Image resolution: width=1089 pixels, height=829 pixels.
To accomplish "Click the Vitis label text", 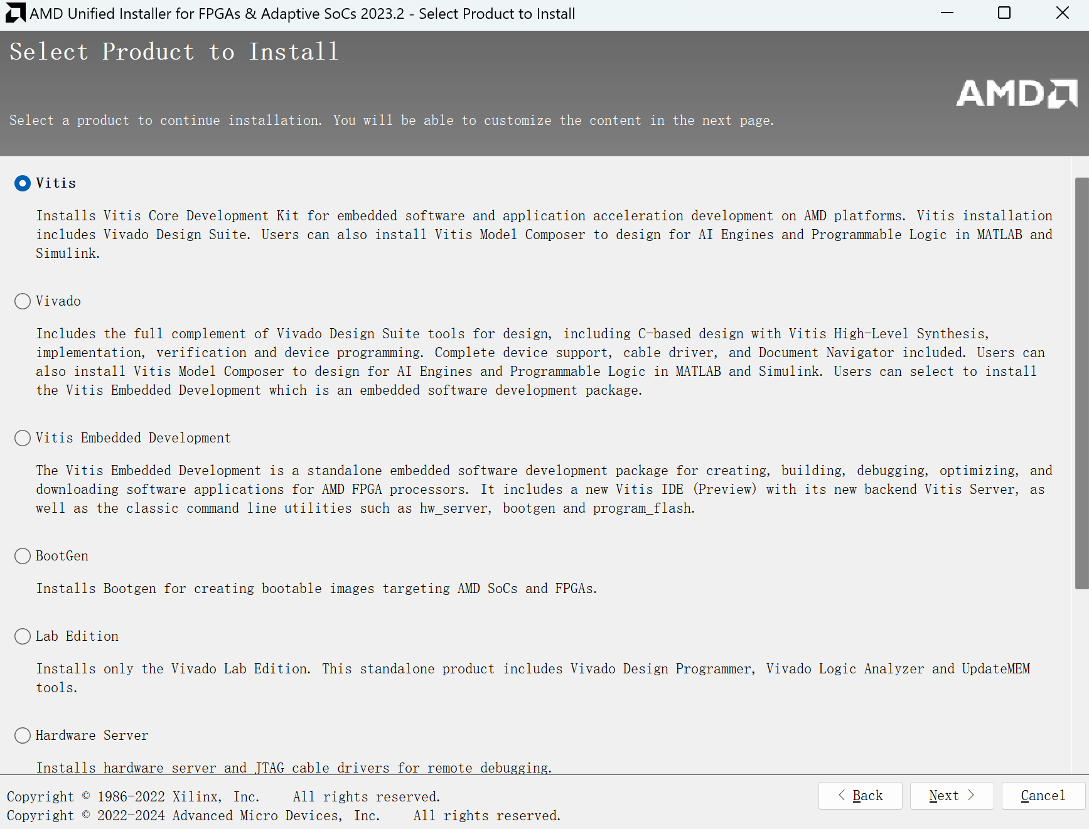I will click(x=56, y=183).
